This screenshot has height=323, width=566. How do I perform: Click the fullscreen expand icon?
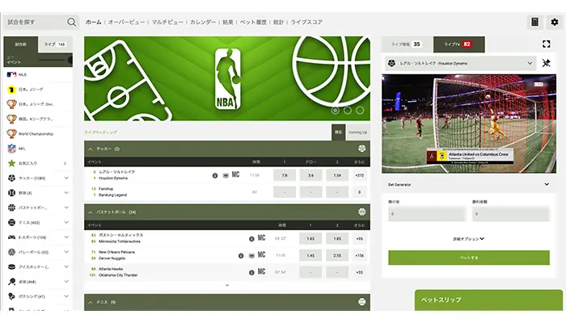[x=546, y=44]
